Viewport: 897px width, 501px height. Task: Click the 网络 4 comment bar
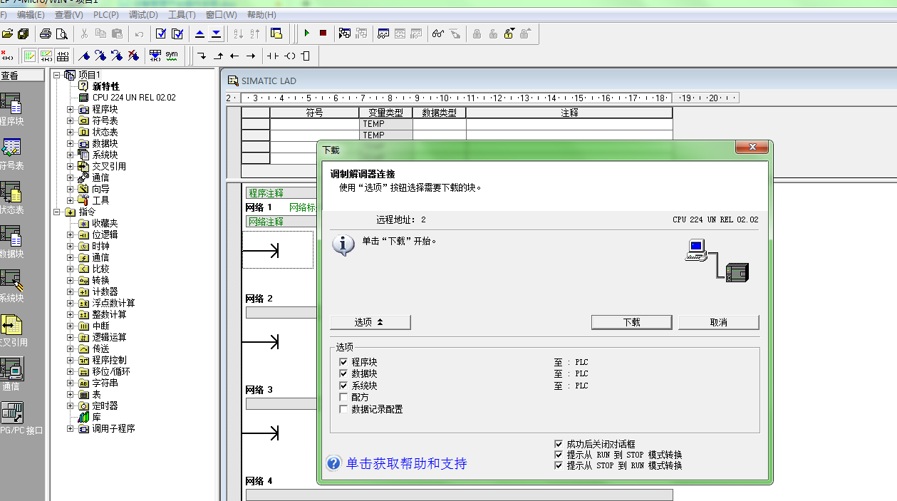click(459, 495)
